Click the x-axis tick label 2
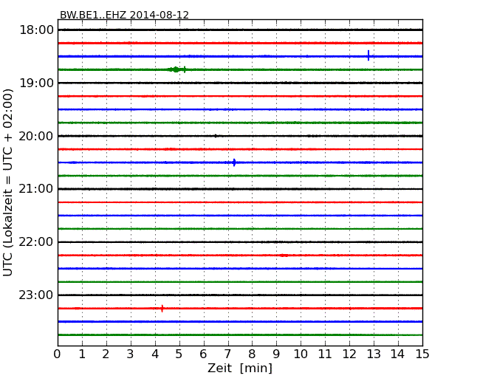Image resolution: width=480 pixels, height=384 pixels. coord(106,354)
